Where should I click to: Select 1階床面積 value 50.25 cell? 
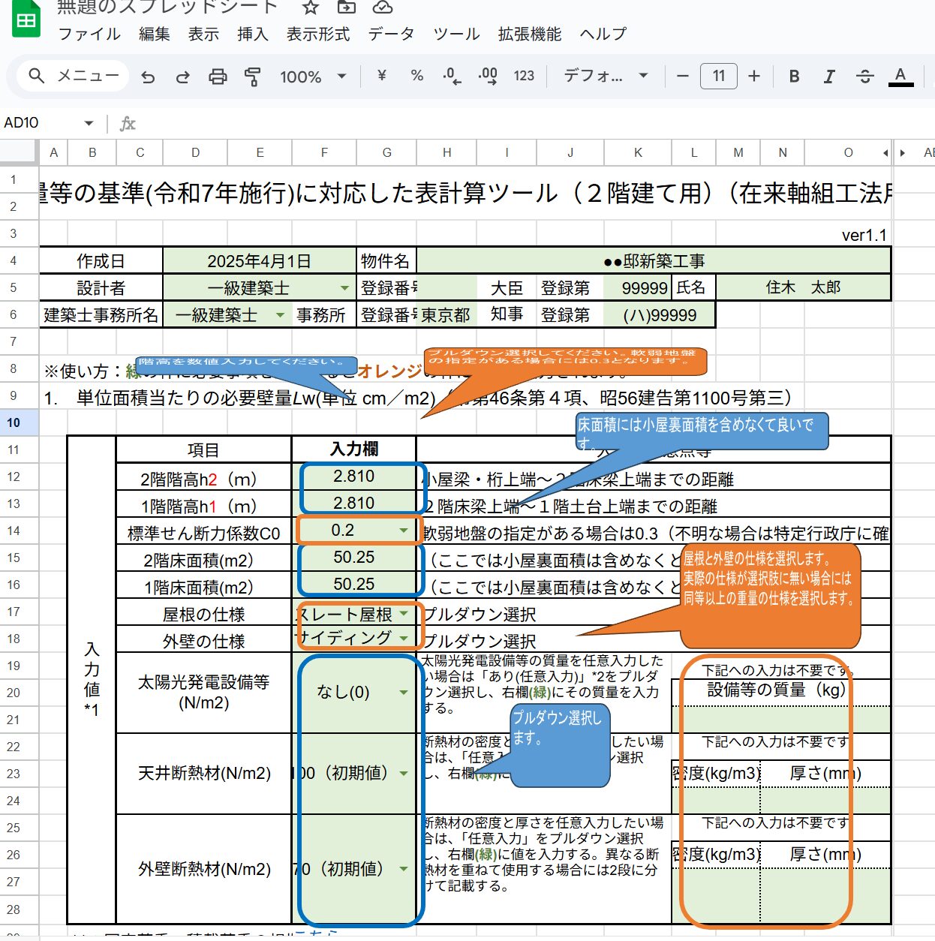coord(354,585)
